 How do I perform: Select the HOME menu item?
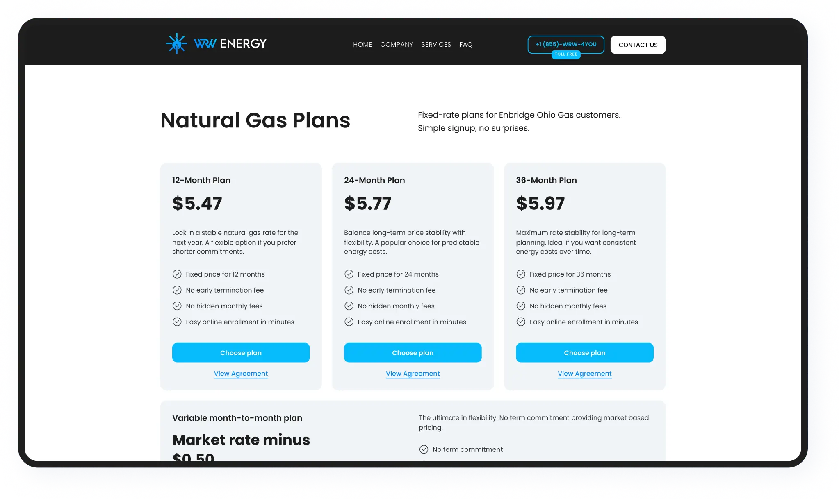coord(362,44)
